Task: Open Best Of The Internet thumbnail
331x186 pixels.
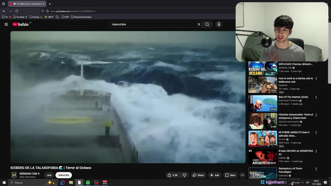Action: (262, 103)
